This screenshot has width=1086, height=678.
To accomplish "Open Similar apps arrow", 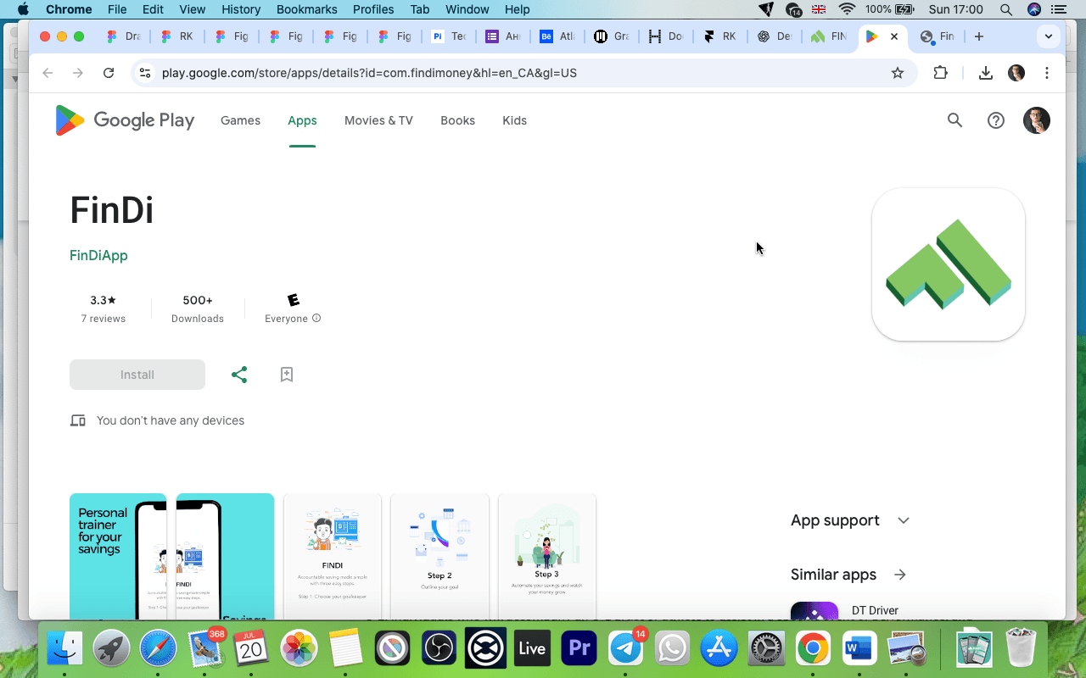I will 900,575.
